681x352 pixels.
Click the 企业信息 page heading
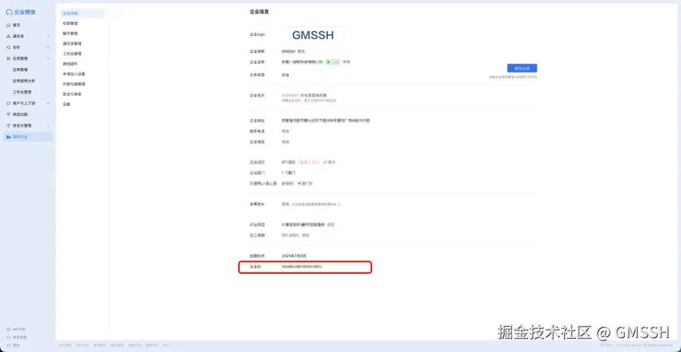pos(259,12)
